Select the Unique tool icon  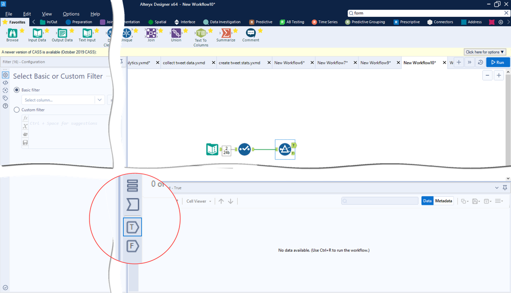pyautogui.click(x=126, y=33)
